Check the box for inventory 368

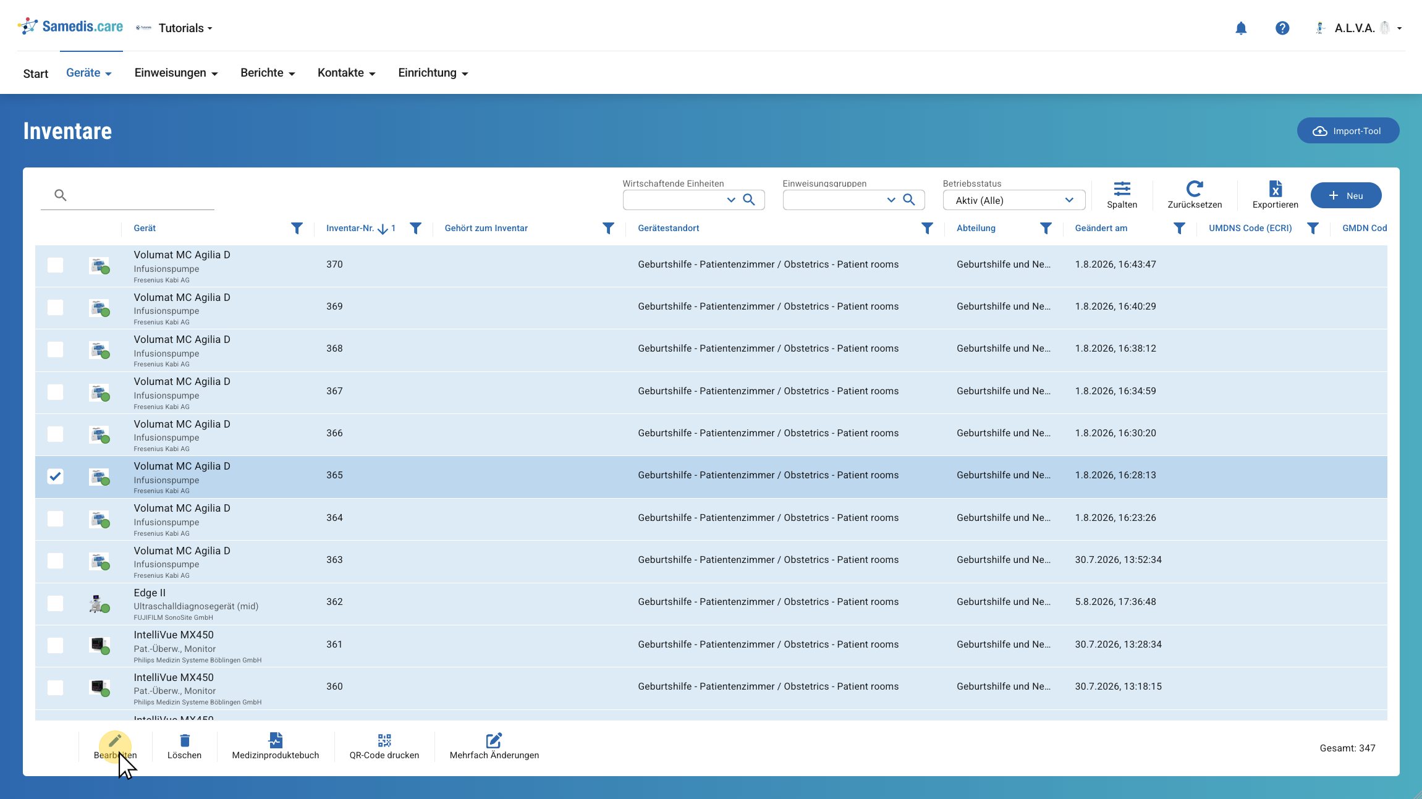[56, 350]
